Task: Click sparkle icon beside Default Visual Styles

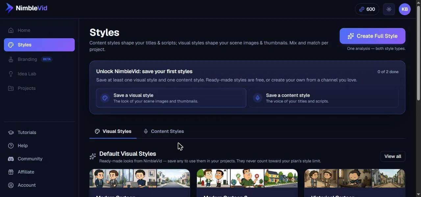Action: coord(93,156)
